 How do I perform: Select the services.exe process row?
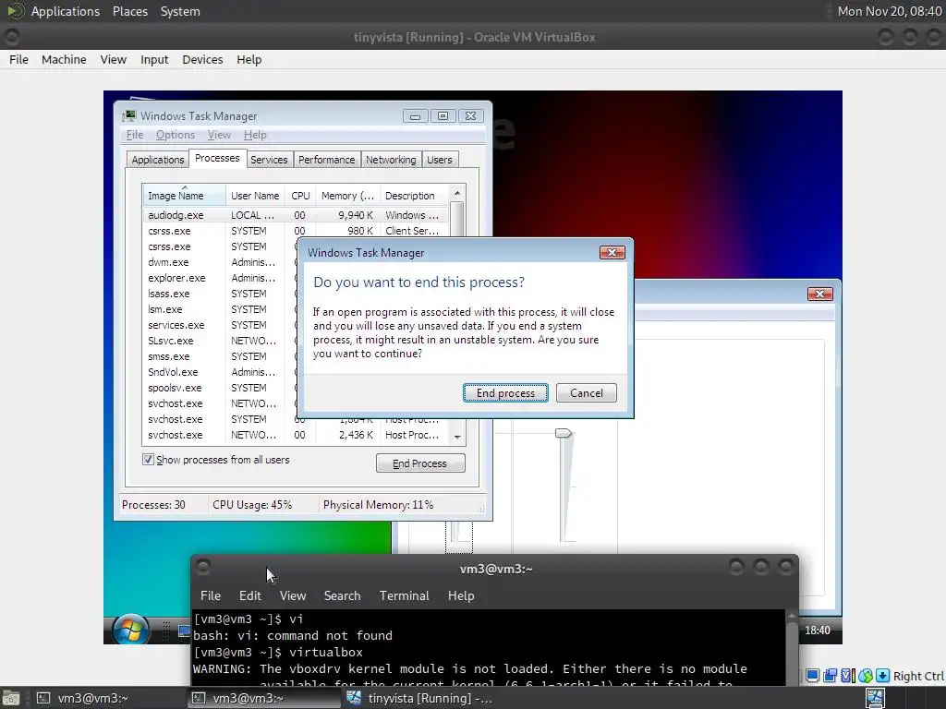click(x=219, y=325)
